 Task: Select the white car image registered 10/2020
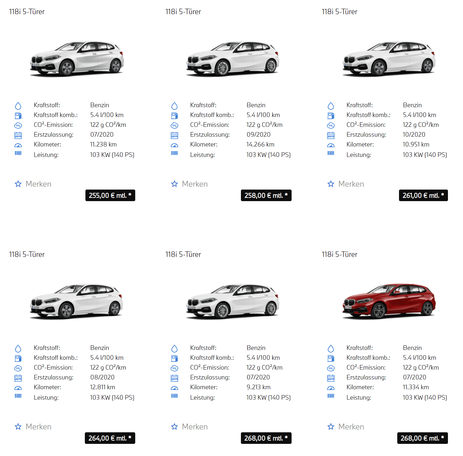[389, 59]
